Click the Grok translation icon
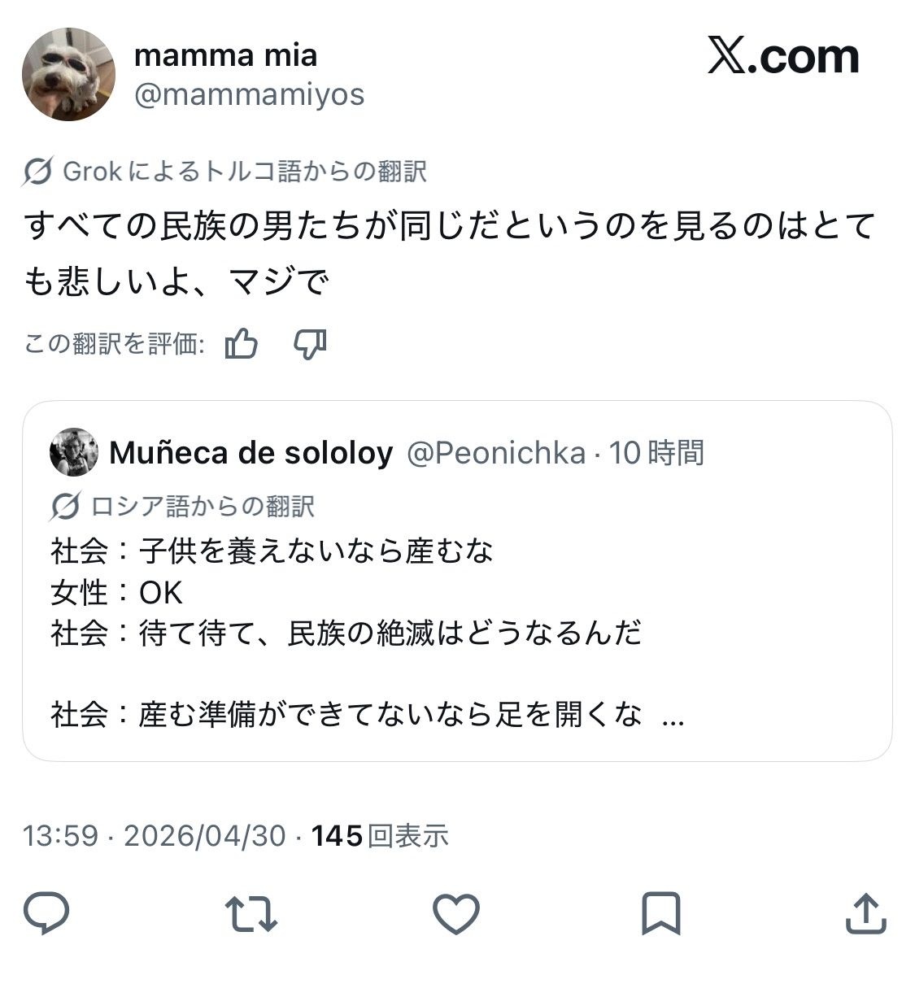Image resolution: width=915 pixels, height=984 pixels. (x=39, y=172)
